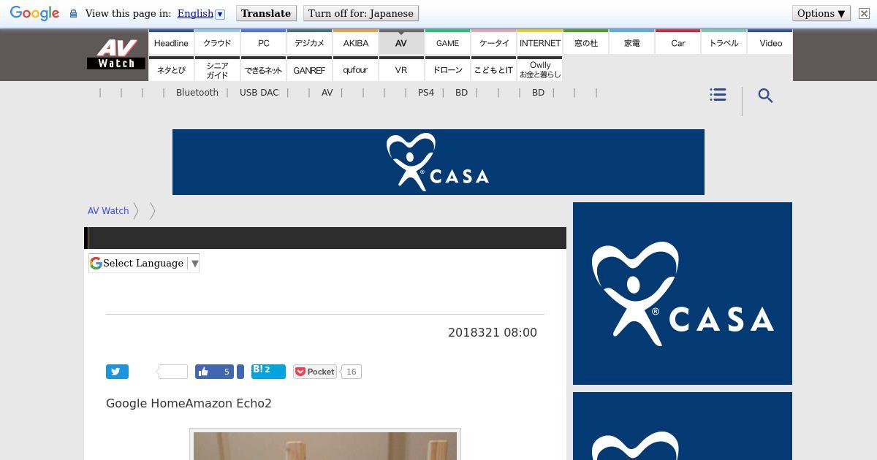Open the PC tab

[264, 42]
